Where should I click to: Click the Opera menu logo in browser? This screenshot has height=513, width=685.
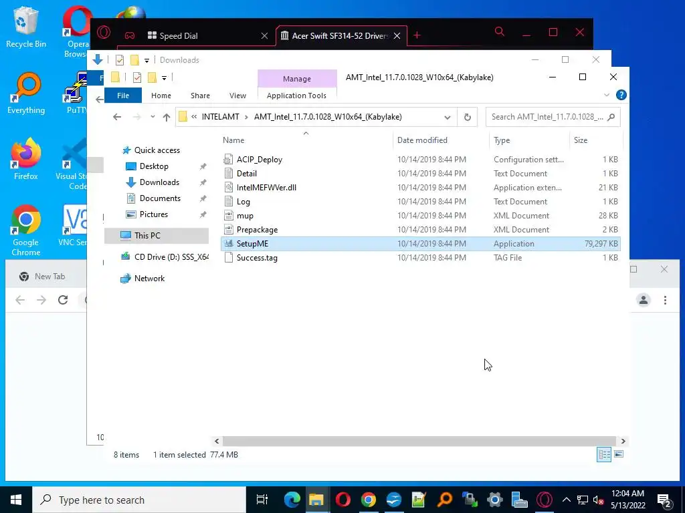click(x=104, y=33)
